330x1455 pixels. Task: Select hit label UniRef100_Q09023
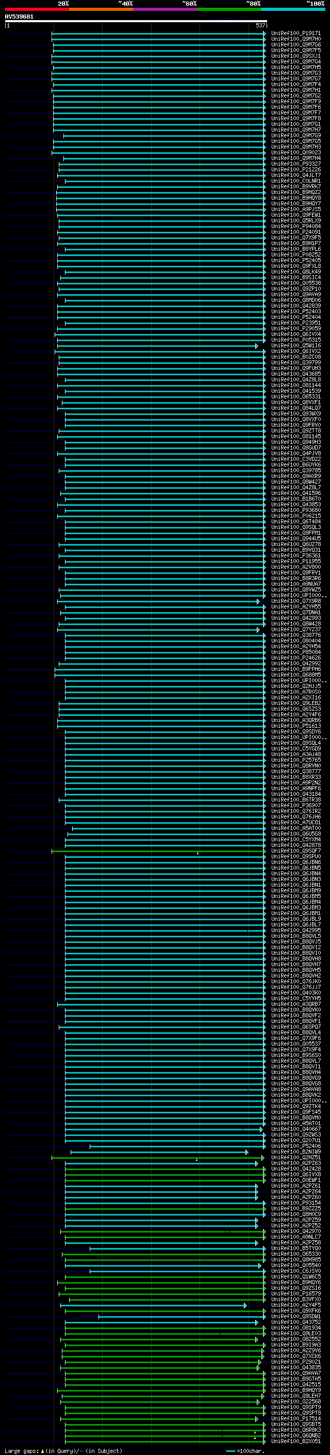point(296,152)
